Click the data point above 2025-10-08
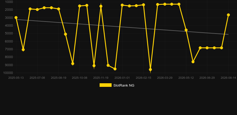 [80, 6]
